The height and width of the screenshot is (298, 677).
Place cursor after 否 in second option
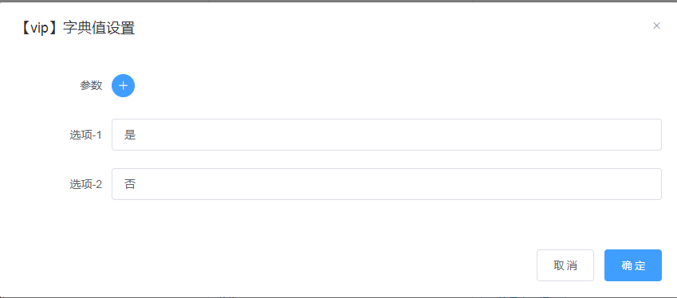[137, 184]
